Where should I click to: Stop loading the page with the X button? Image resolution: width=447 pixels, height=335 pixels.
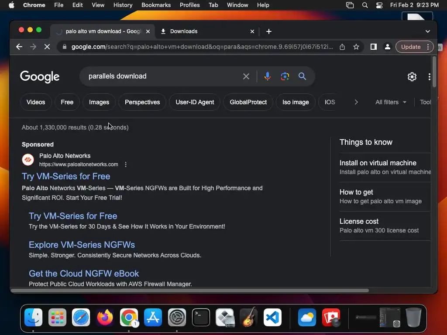(47, 47)
